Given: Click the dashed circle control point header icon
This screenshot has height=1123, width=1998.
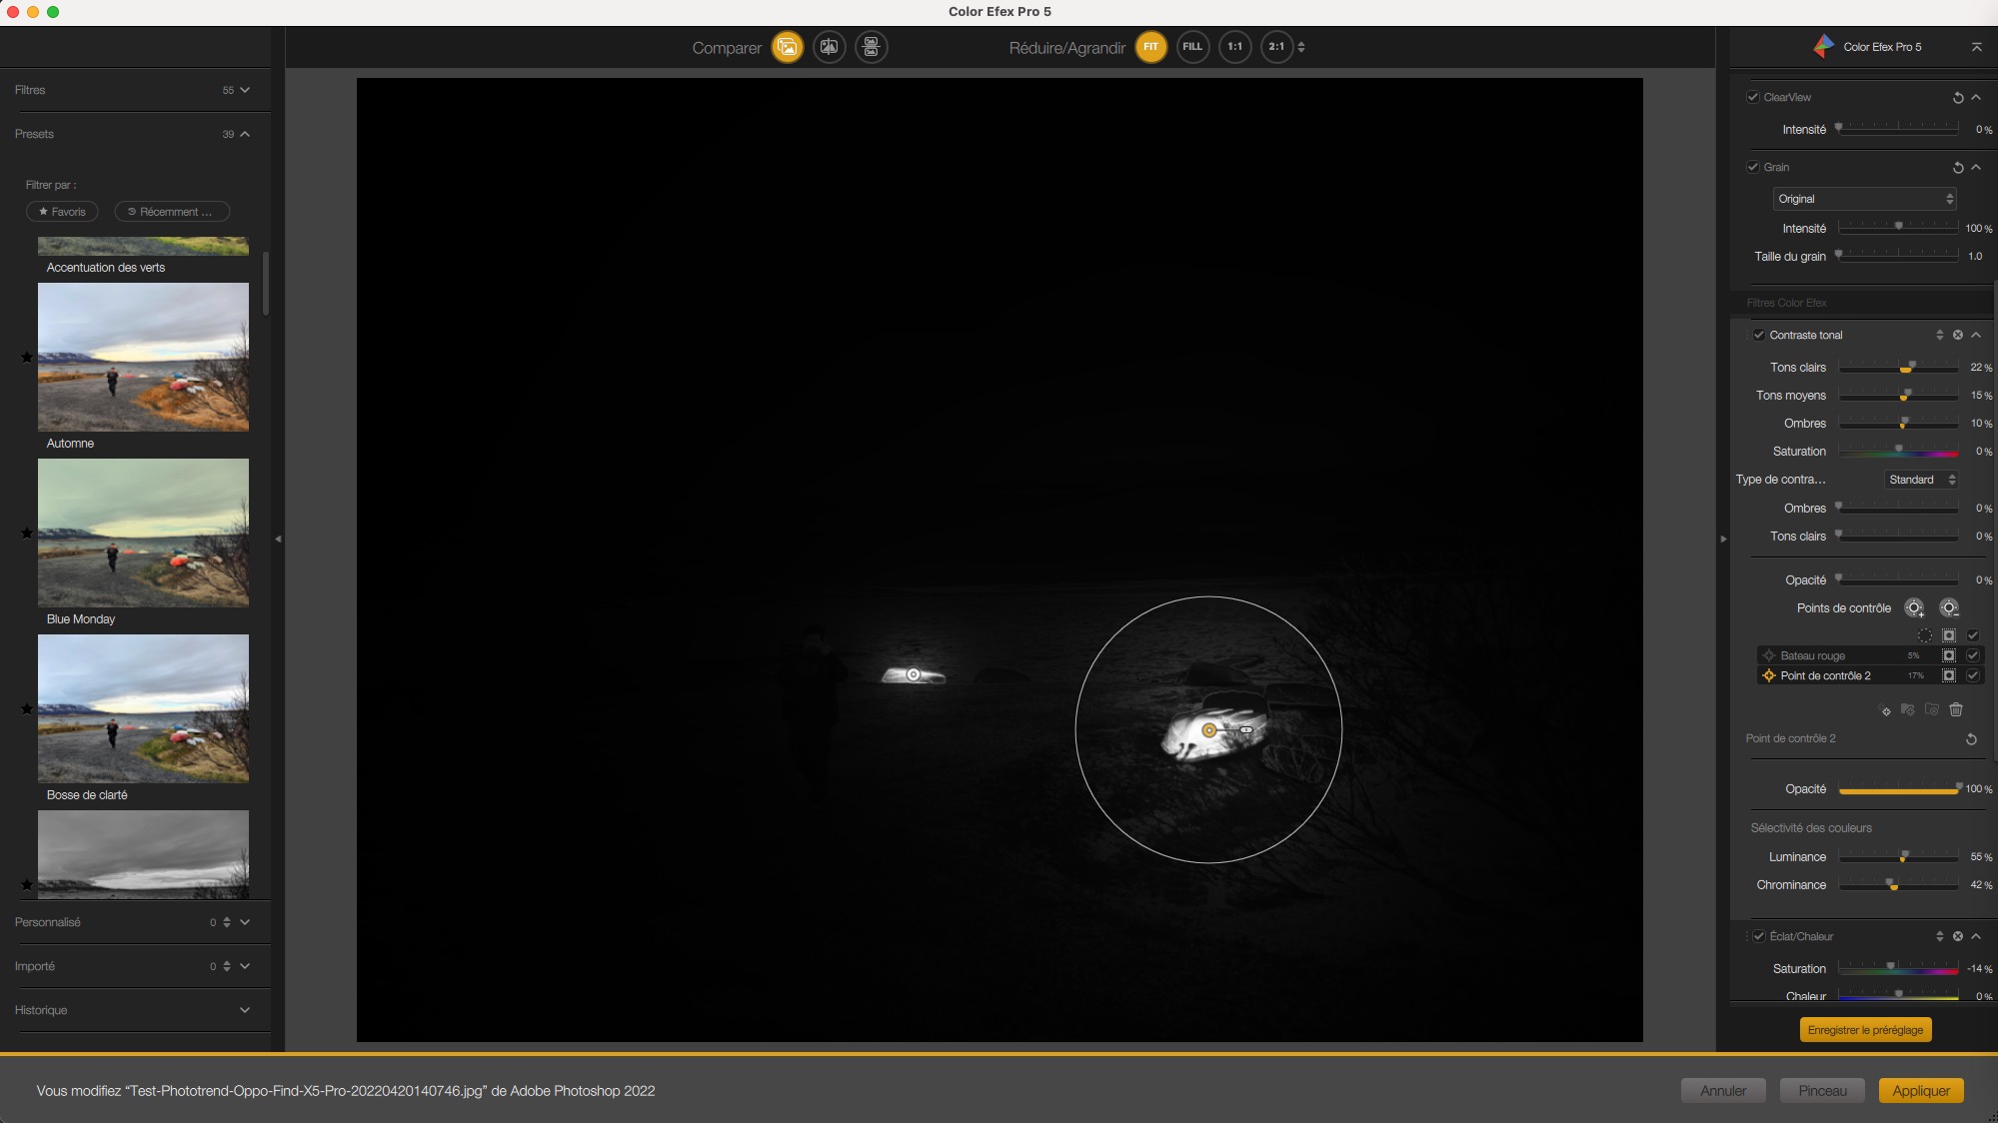Looking at the screenshot, I should [1924, 635].
